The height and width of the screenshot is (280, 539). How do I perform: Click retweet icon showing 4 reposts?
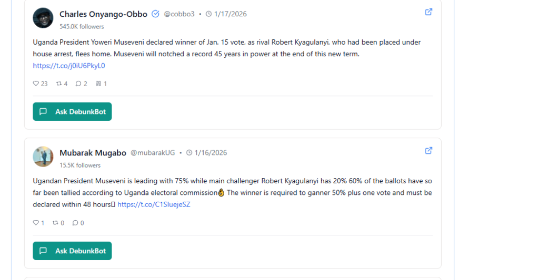[58, 84]
